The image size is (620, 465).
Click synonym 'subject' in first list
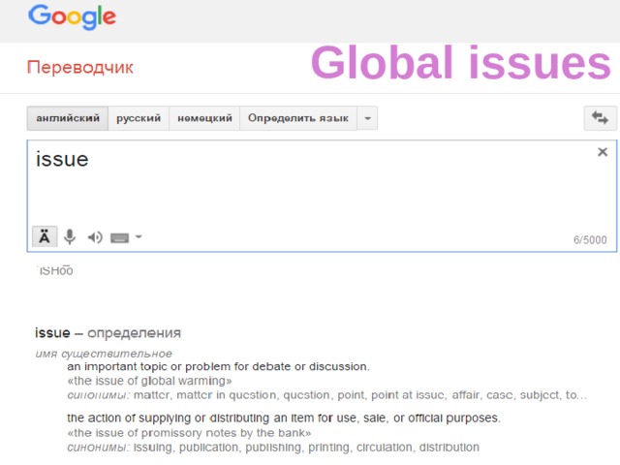540,395
